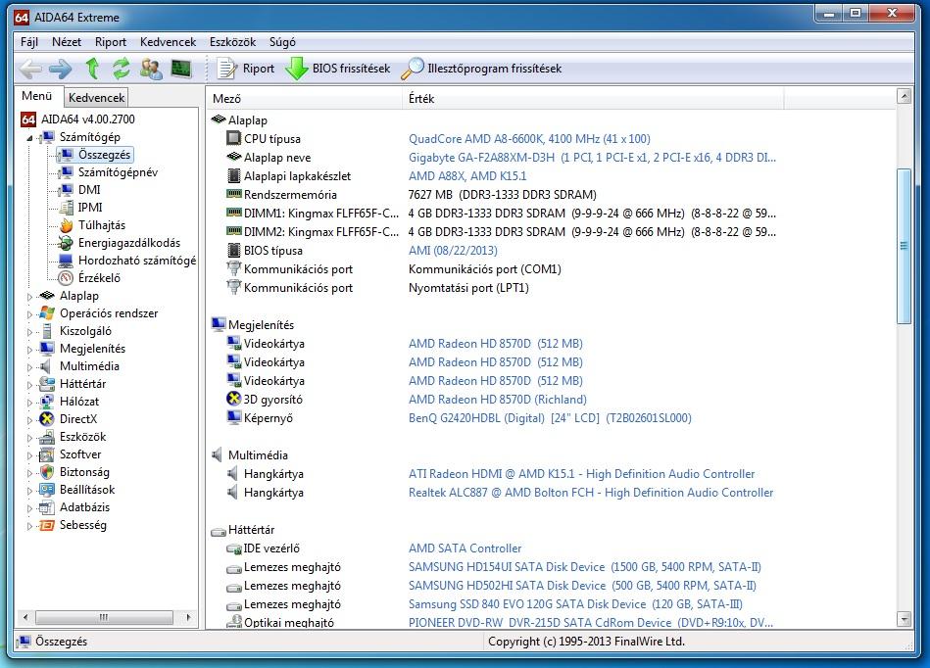Expand the Megjelenítés tree node
The height and width of the screenshot is (668, 930).
pos(29,350)
